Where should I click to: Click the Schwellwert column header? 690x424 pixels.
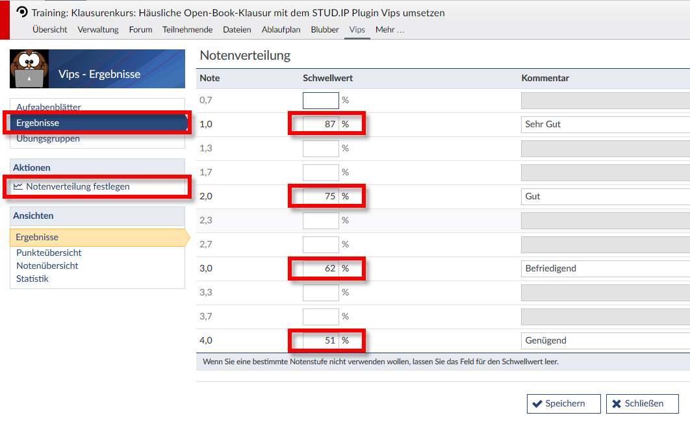tap(328, 79)
